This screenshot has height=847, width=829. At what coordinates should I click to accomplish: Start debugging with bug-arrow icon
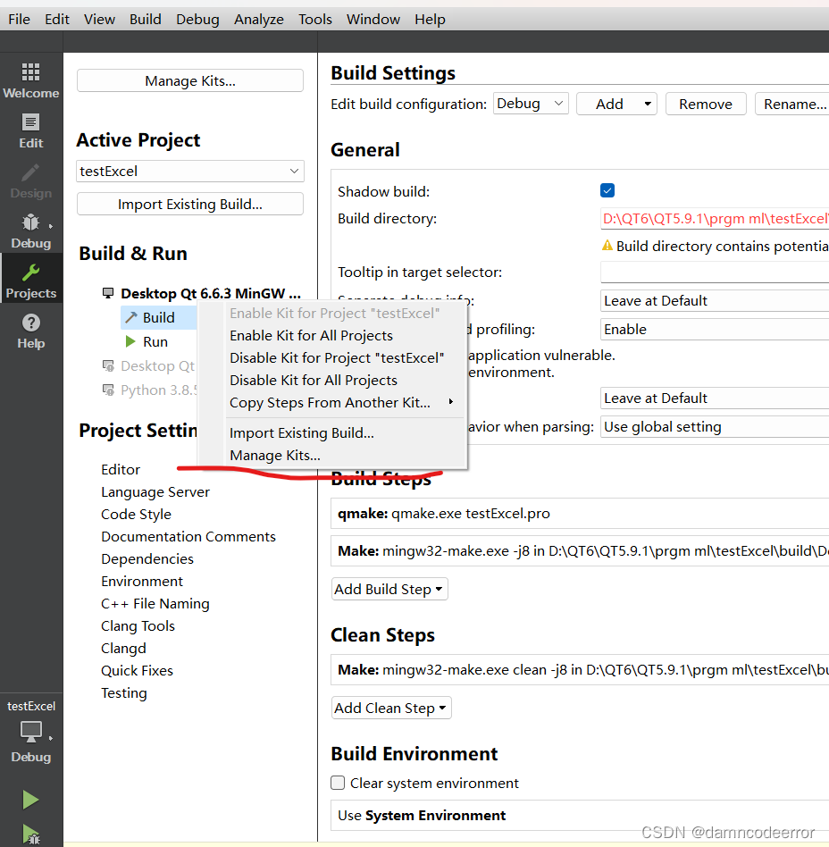tap(30, 834)
